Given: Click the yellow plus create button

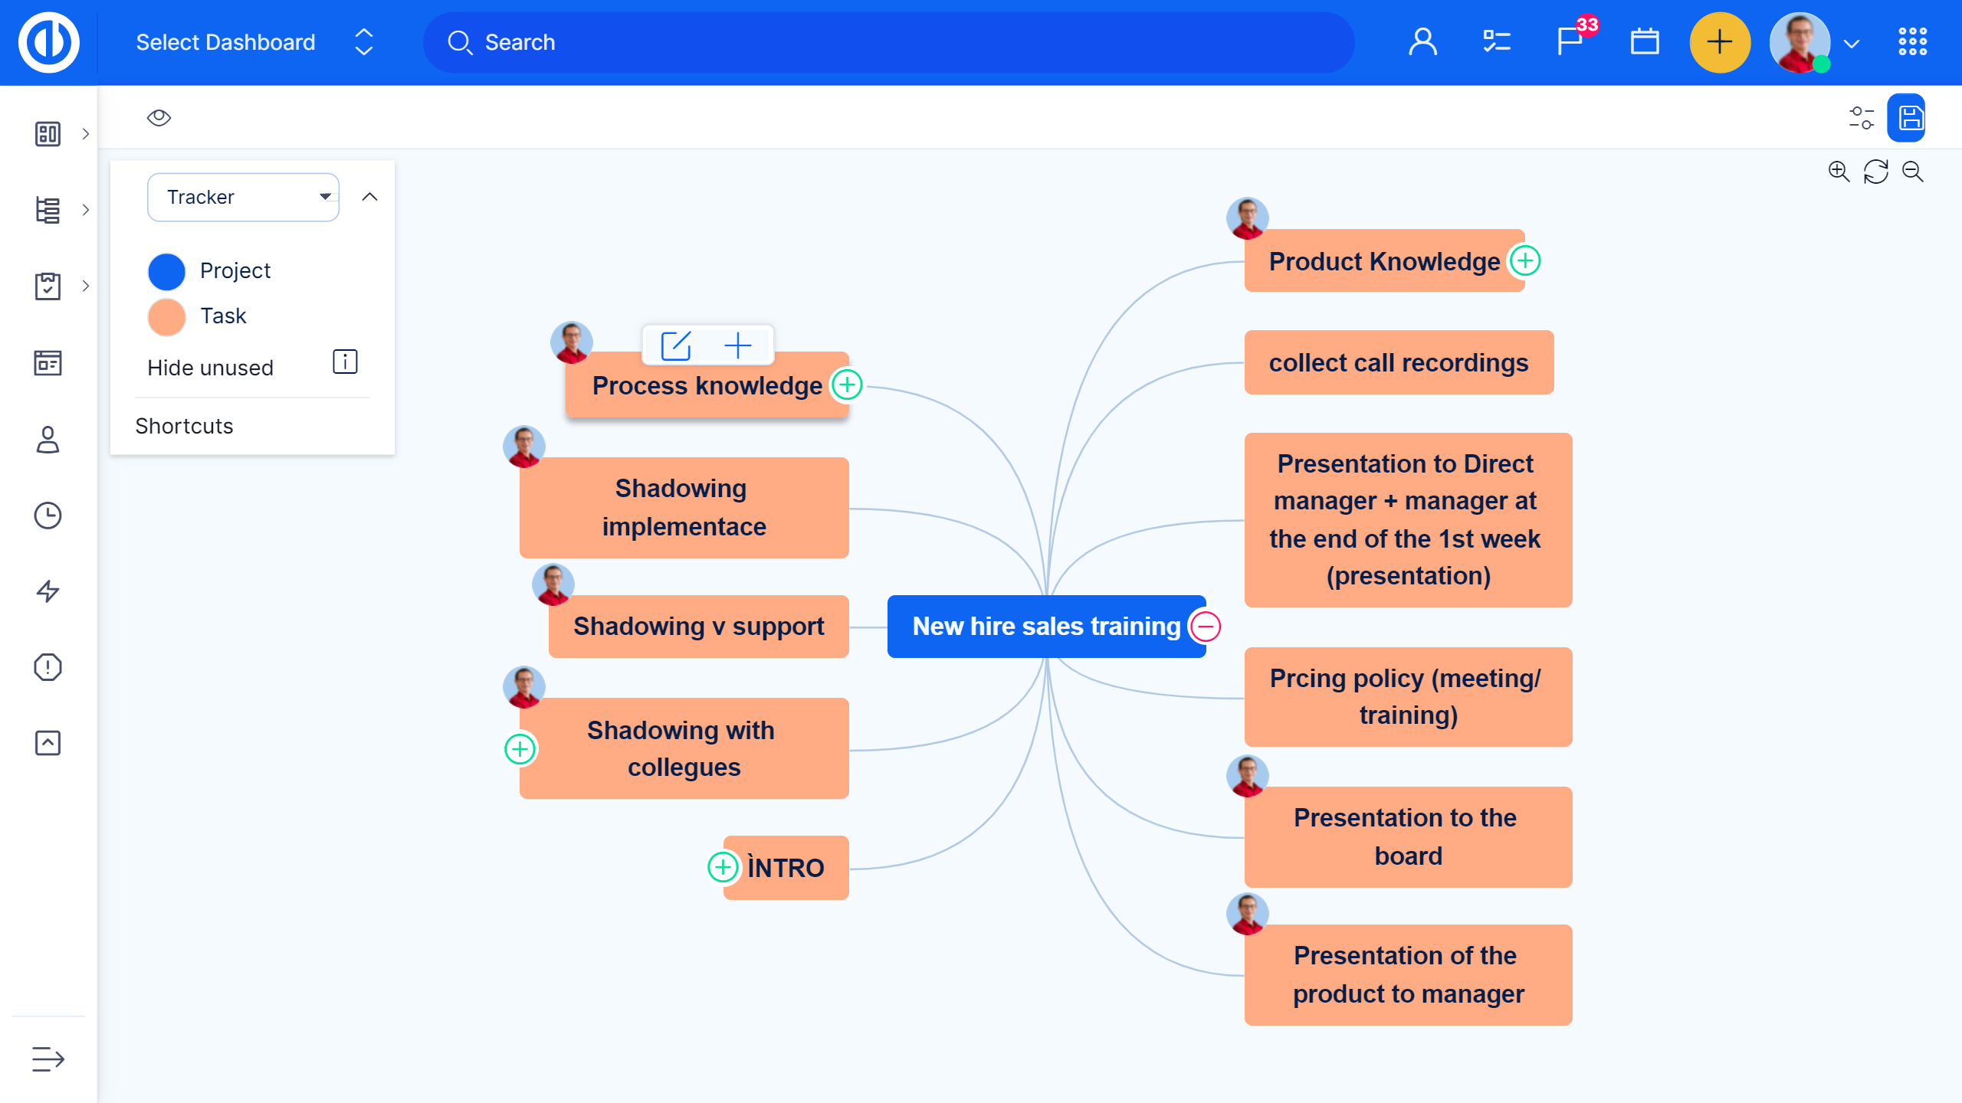Looking at the screenshot, I should 1719,42.
